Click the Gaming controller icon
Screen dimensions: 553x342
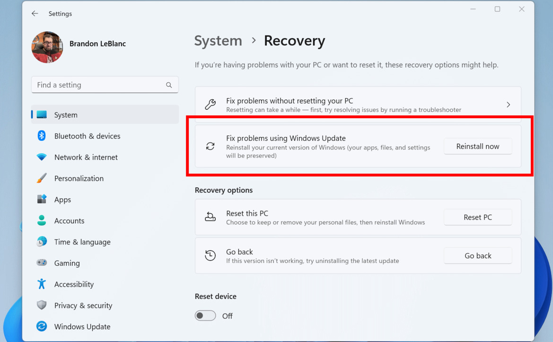tap(42, 263)
